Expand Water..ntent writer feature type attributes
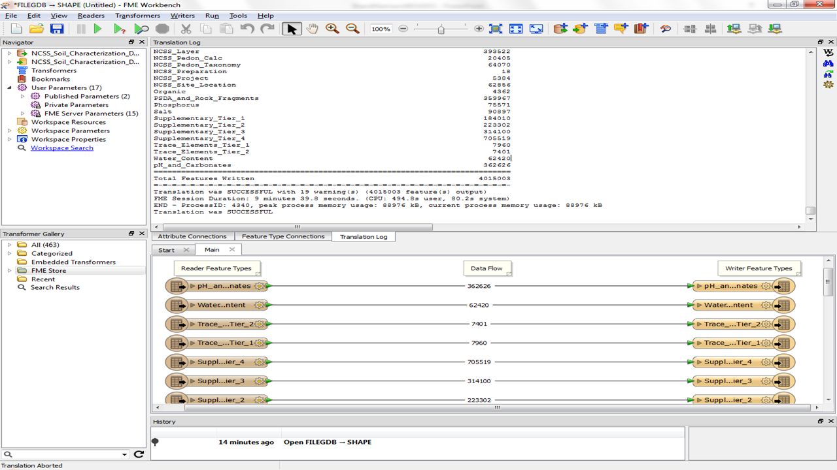Image resolution: width=837 pixels, height=470 pixels. click(x=699, y=305)
